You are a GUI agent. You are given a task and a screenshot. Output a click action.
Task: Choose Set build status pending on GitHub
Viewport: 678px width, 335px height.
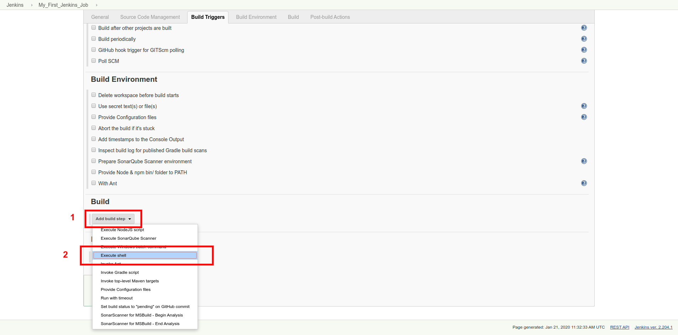145,307
